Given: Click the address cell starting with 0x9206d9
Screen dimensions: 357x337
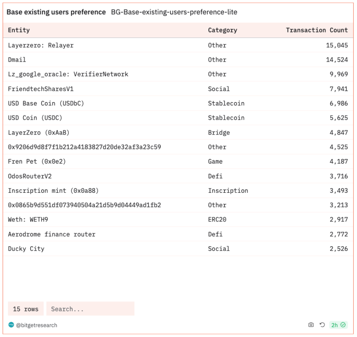Looking at the screenshot, I should 84,147.
